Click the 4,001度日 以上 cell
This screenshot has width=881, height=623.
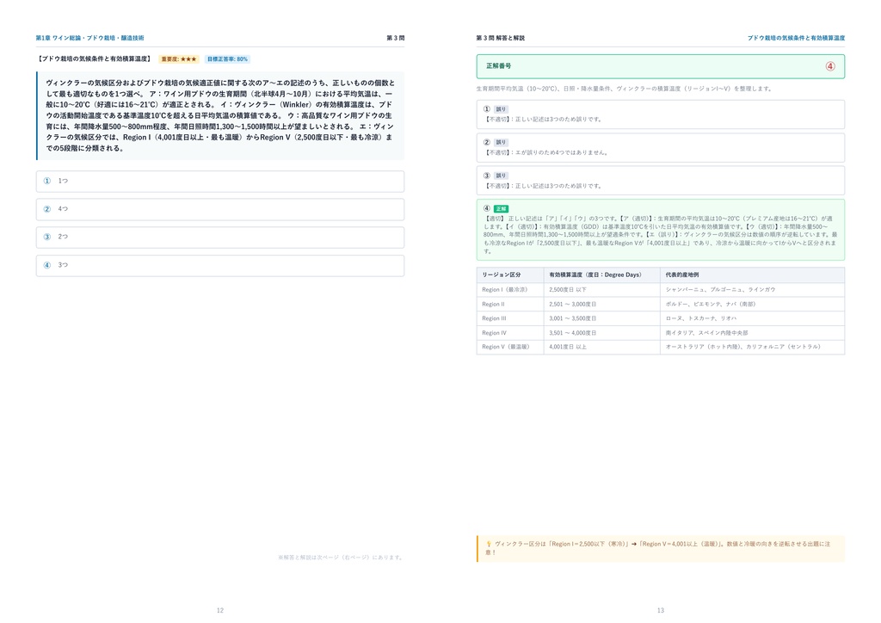[601, 347]
